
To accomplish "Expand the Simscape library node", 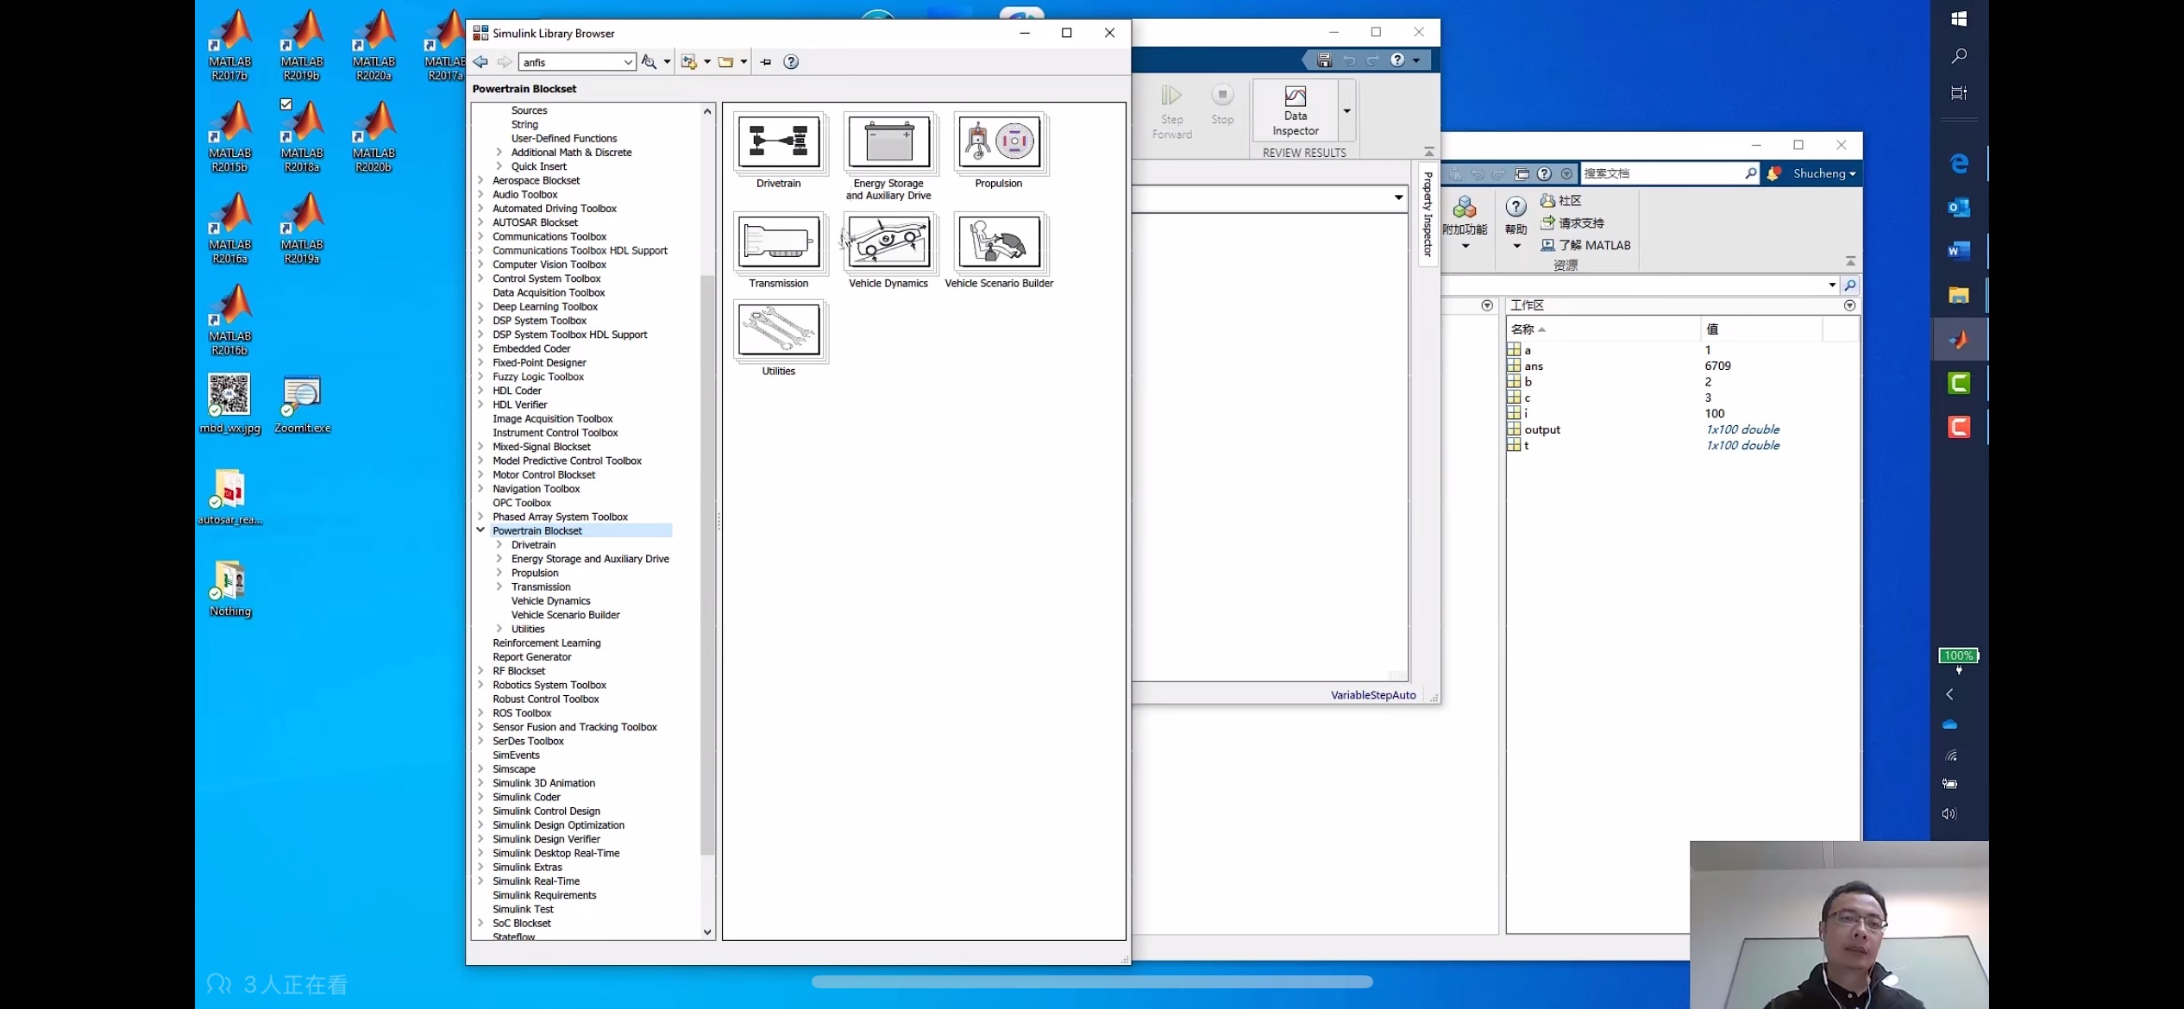I will click(480, 769).
